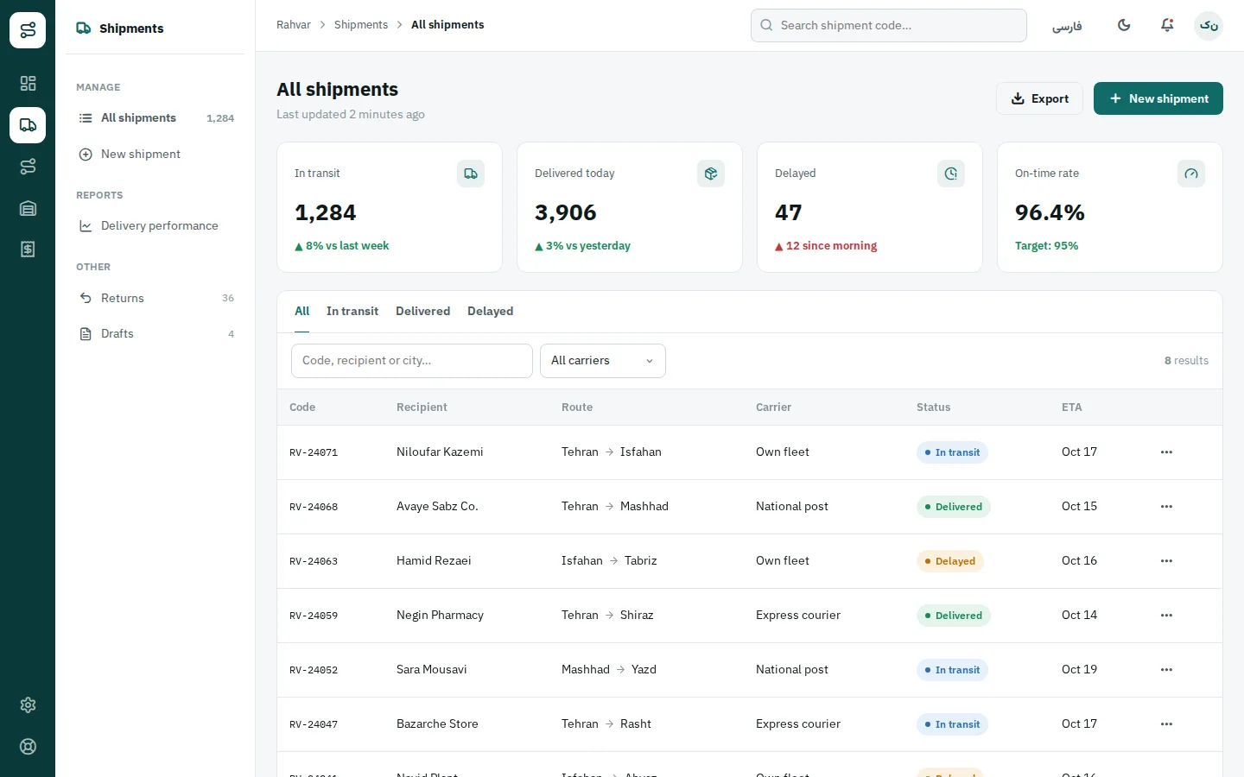Toggle dark mode with moon icon

1124,25
